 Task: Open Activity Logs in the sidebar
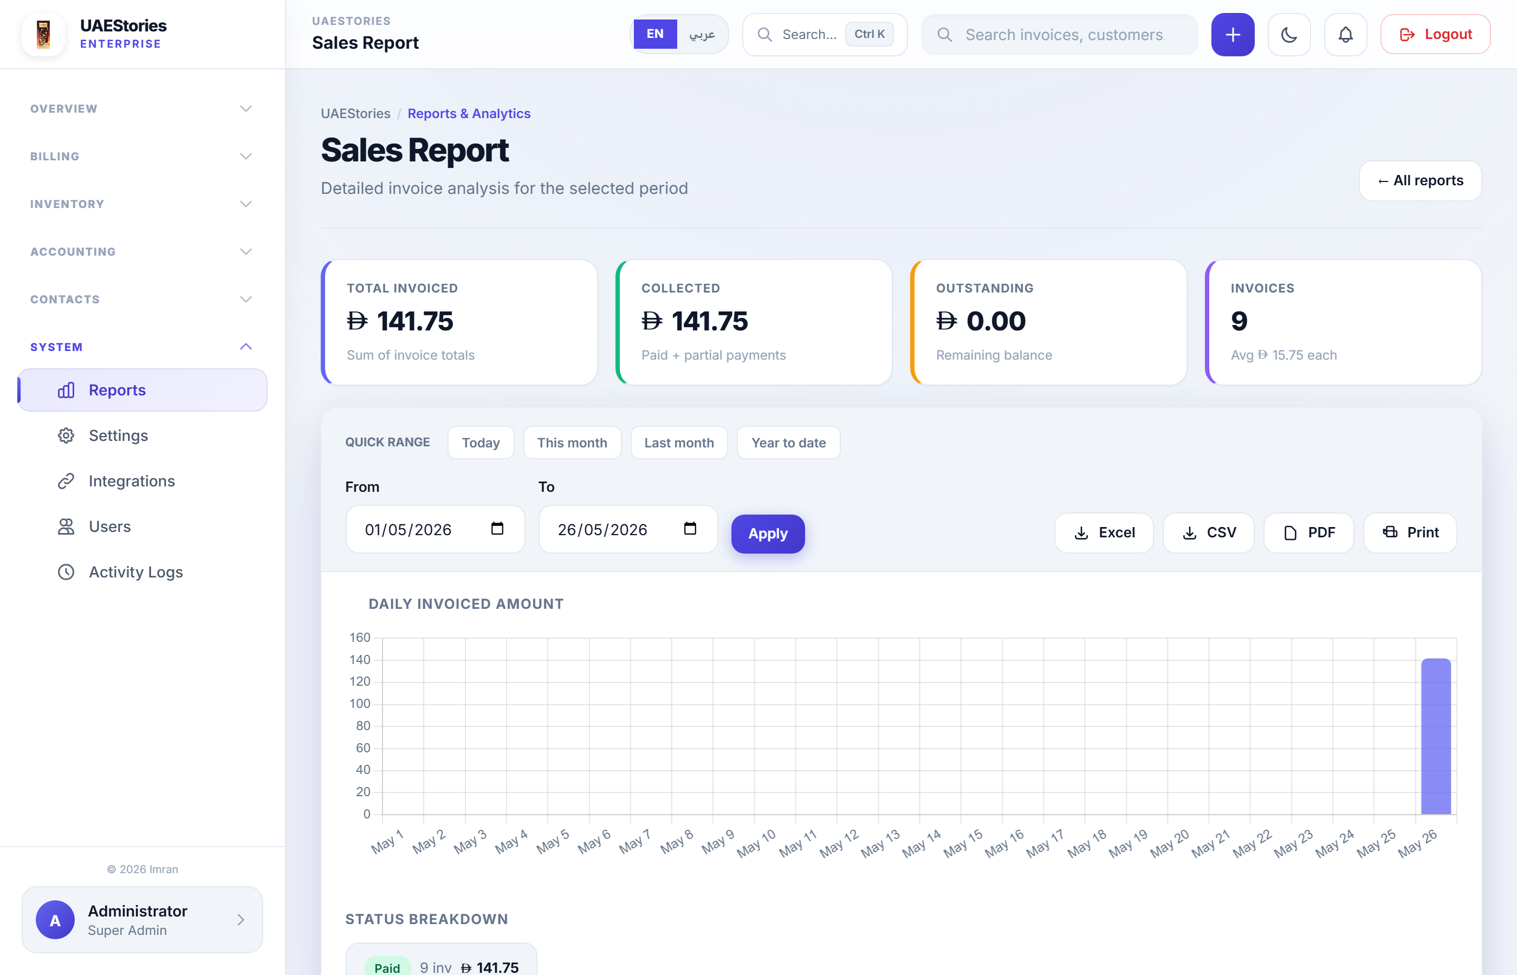pos(142,573)
